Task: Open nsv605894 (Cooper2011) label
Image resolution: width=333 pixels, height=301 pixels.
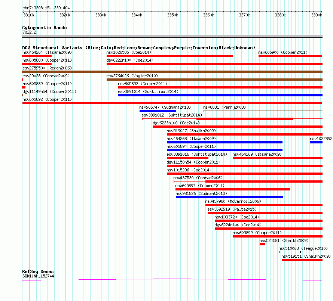Action: [191, 146]
